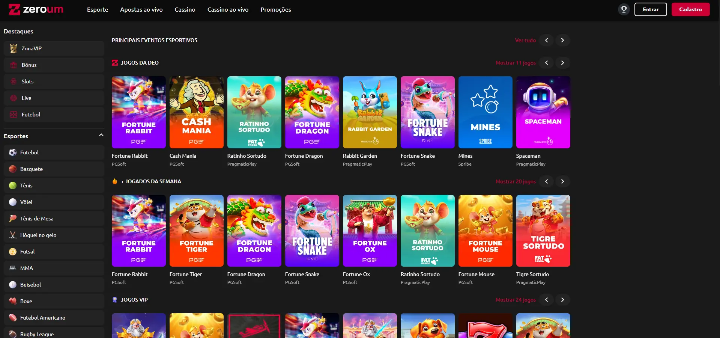Open Fortune Ox game thumbnail

(x=370, y=231)
